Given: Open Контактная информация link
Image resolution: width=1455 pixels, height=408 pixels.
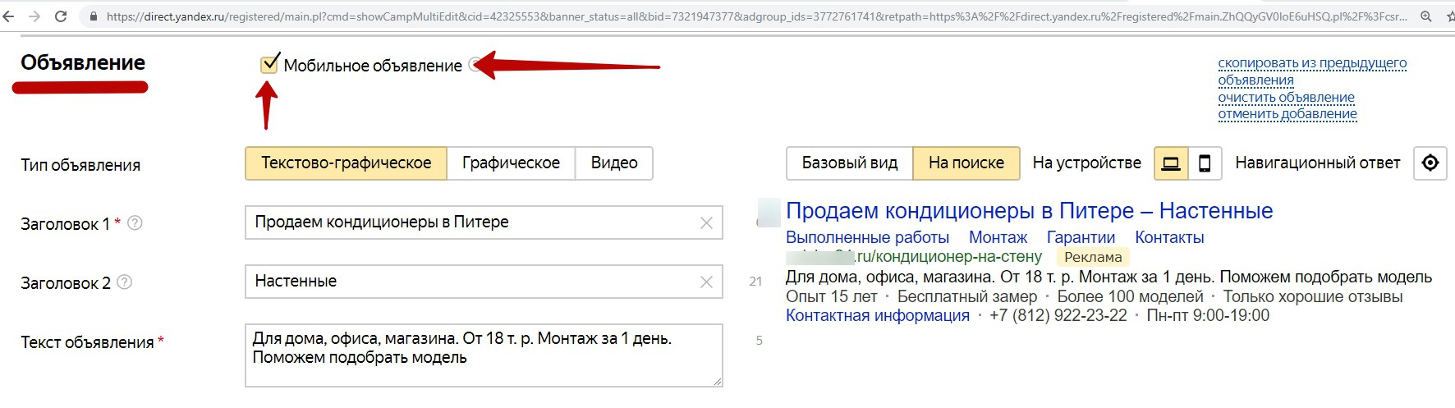Looking at the screenshot, I should coord(878,315).
